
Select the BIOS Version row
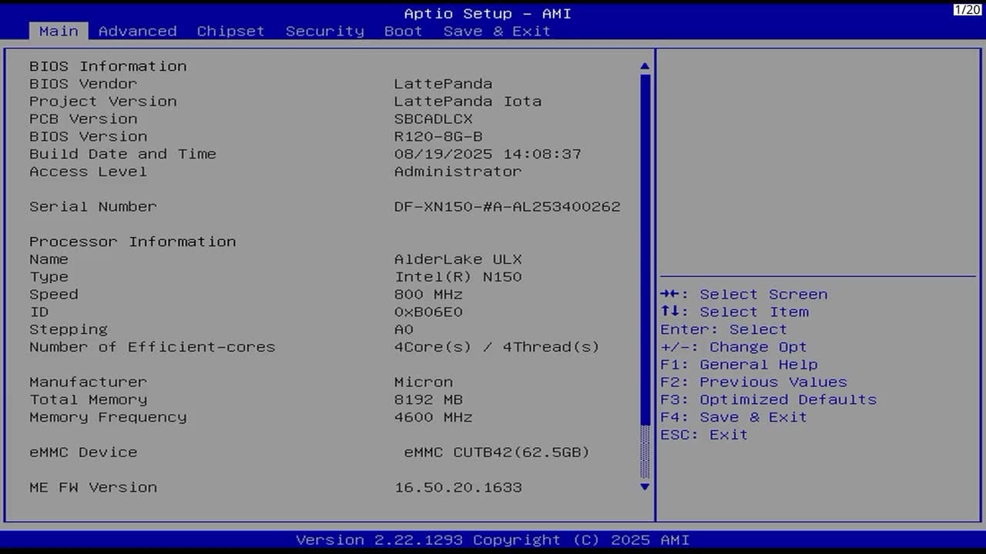88,136
